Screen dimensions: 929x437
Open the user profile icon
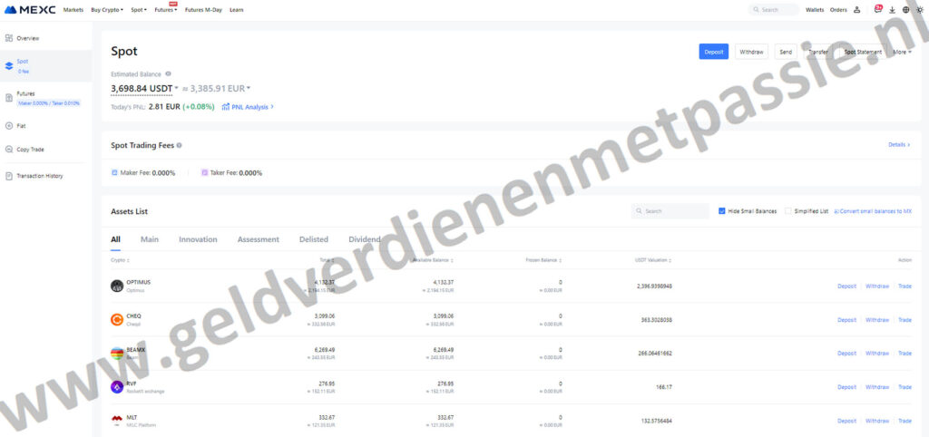pos(857,10)
